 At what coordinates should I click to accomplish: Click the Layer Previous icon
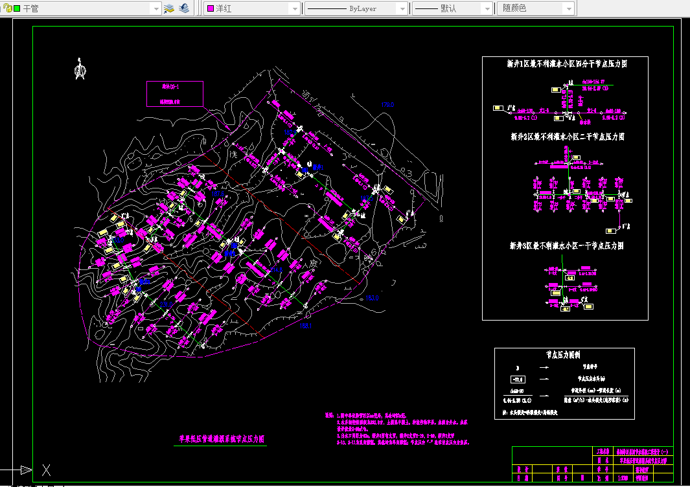pos(184,8)
